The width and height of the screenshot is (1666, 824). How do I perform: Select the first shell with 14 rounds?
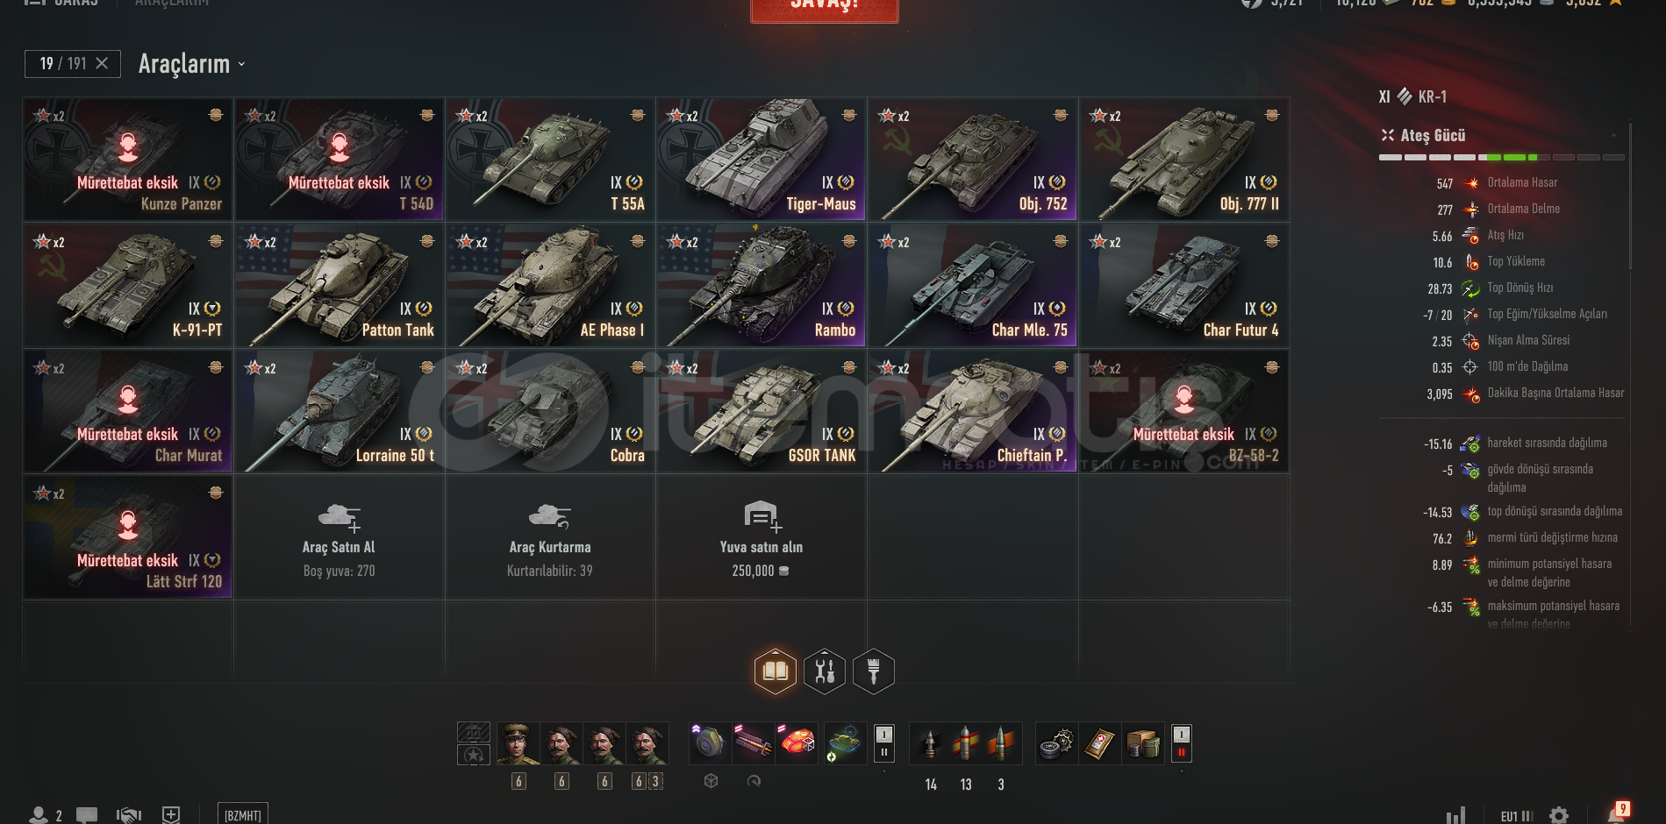pos(930,743)
